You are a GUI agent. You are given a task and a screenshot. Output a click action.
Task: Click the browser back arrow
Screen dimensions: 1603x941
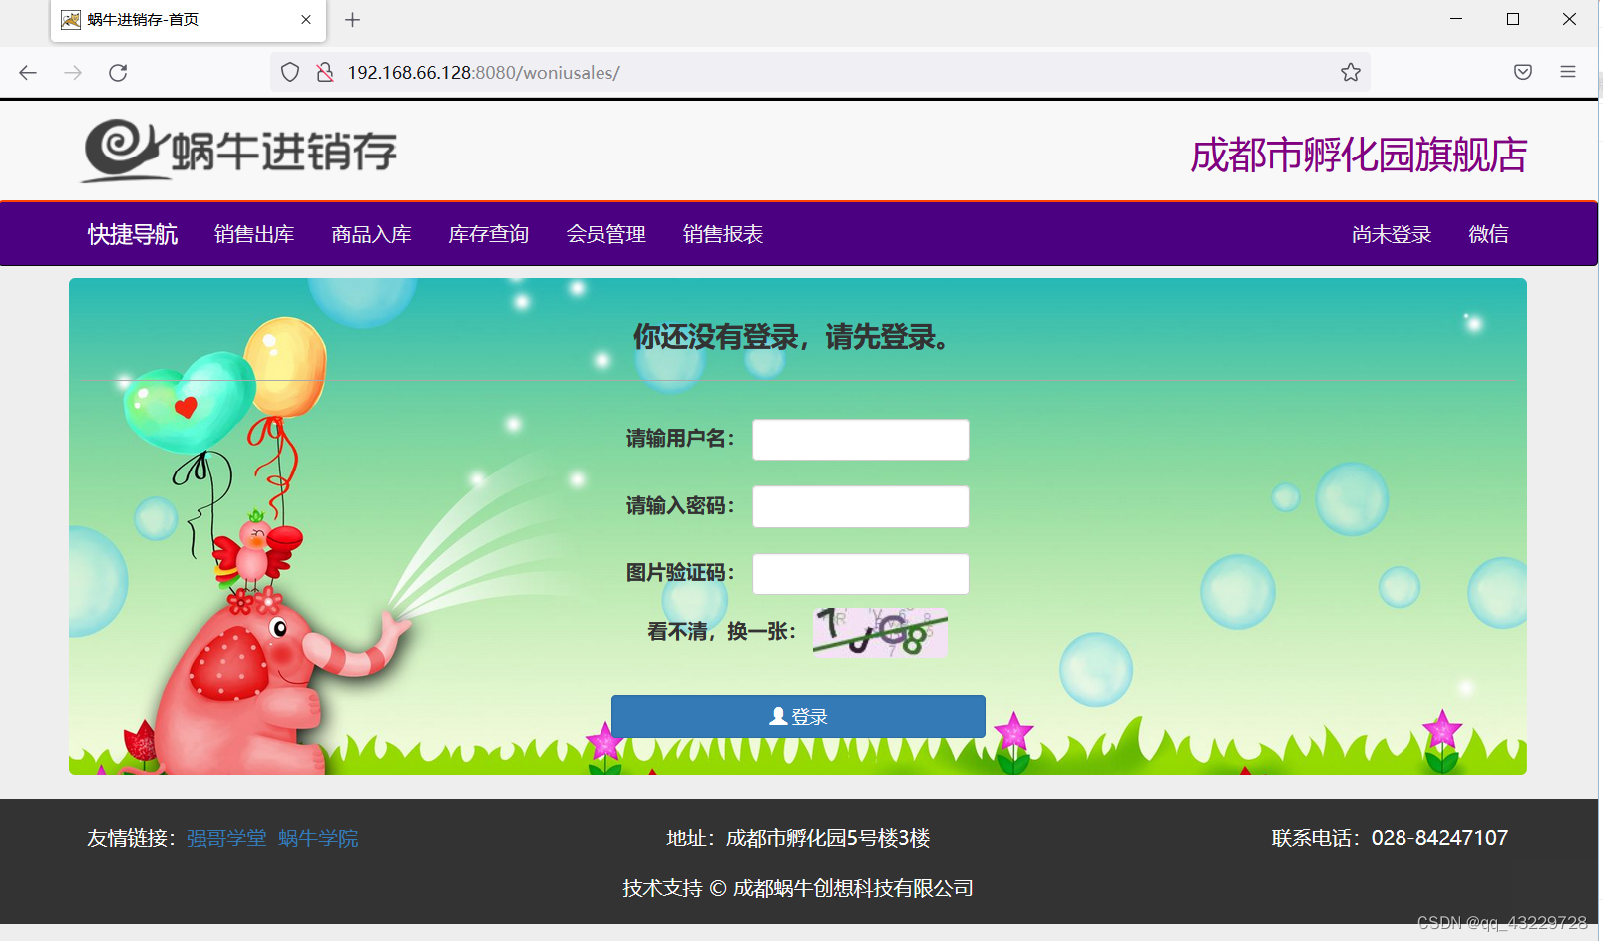27,72
